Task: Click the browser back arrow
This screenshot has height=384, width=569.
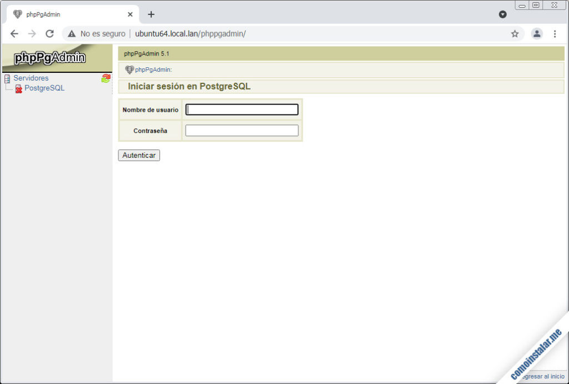Action: point(14,34)
